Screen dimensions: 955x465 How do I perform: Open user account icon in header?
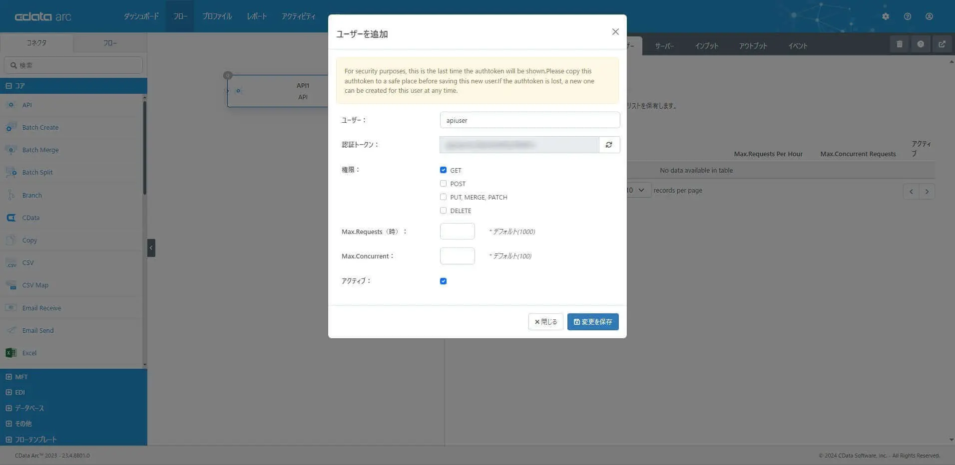(929, 16)
